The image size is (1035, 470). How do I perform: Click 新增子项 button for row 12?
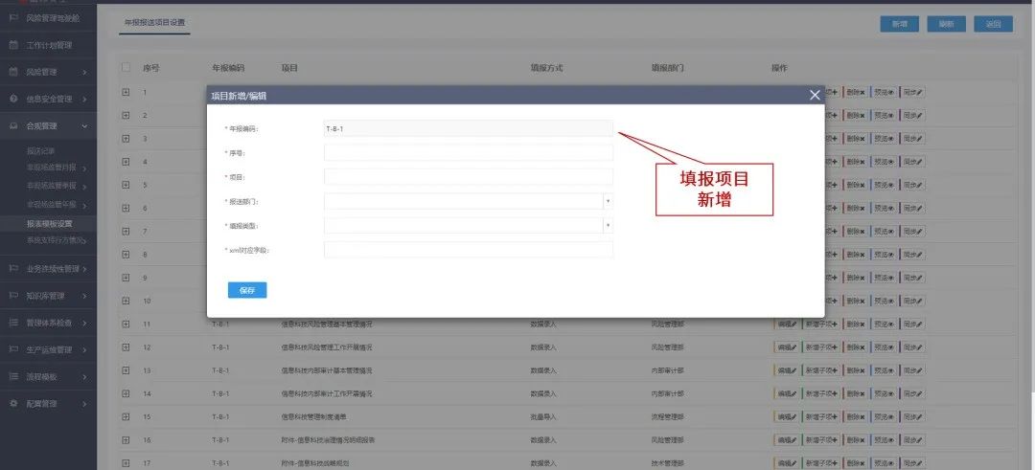coord(821,347)
